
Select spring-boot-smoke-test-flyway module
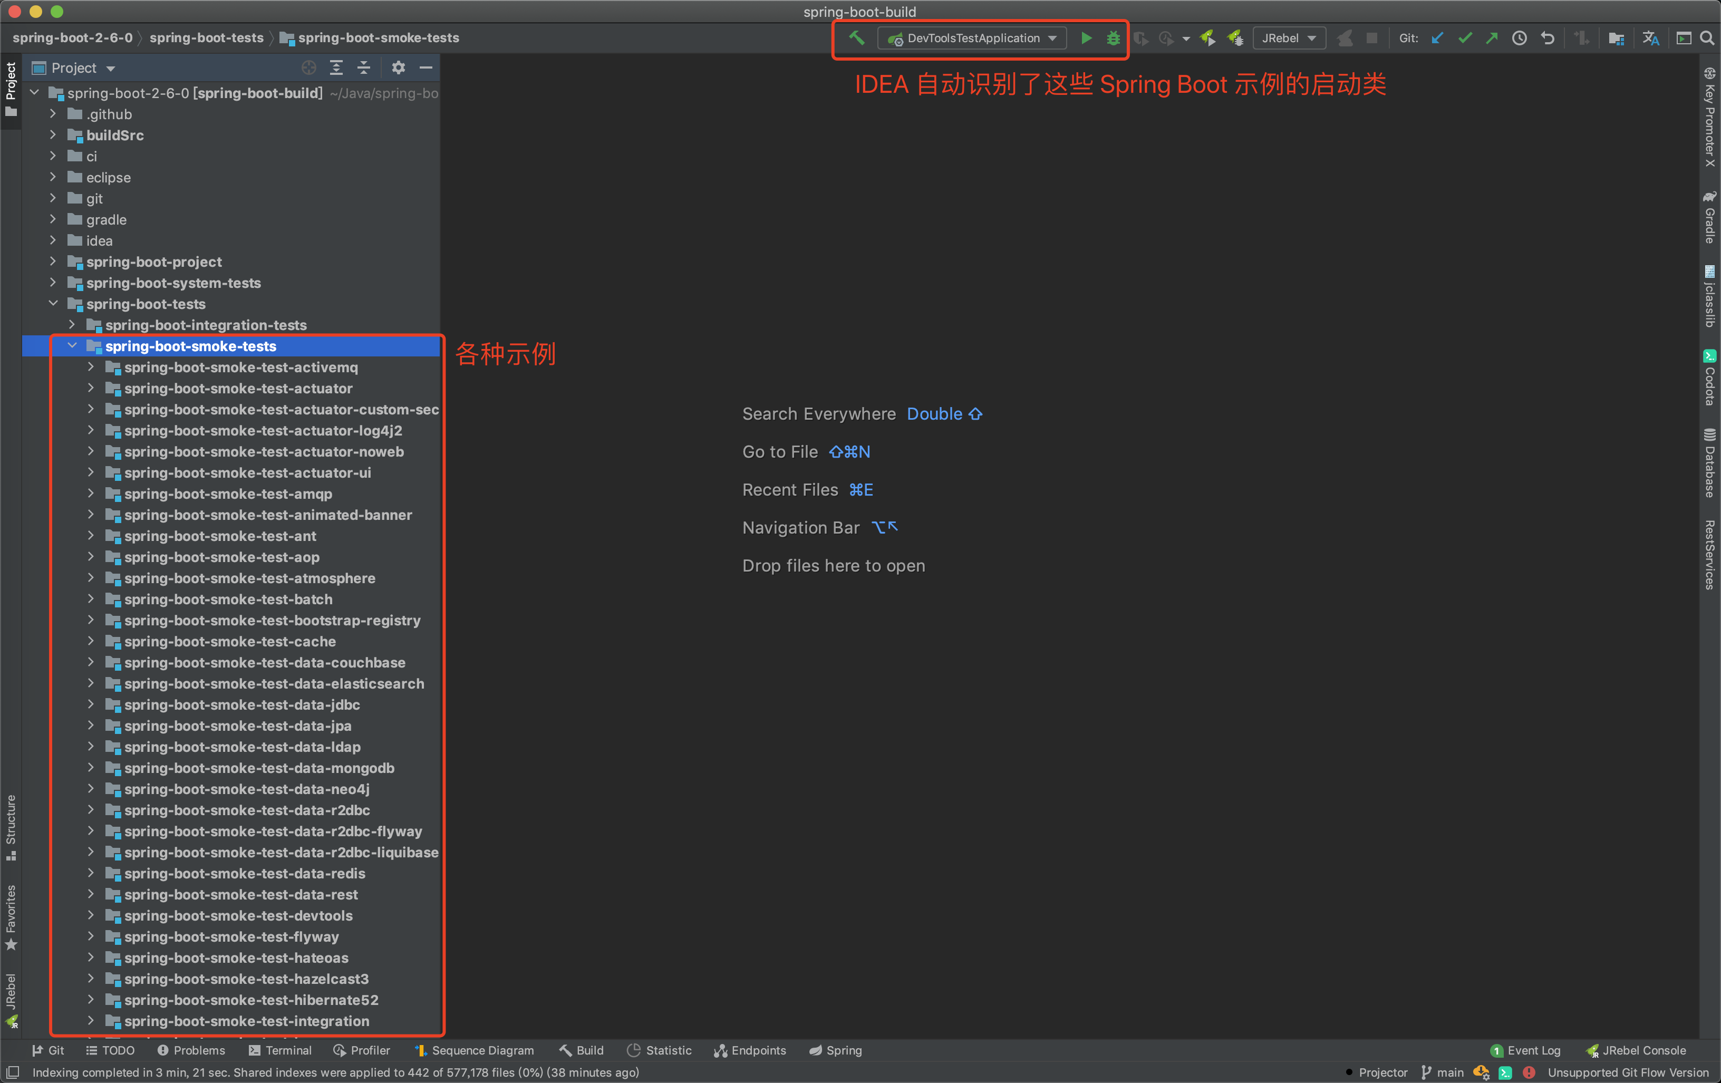(x=231, y=936)
